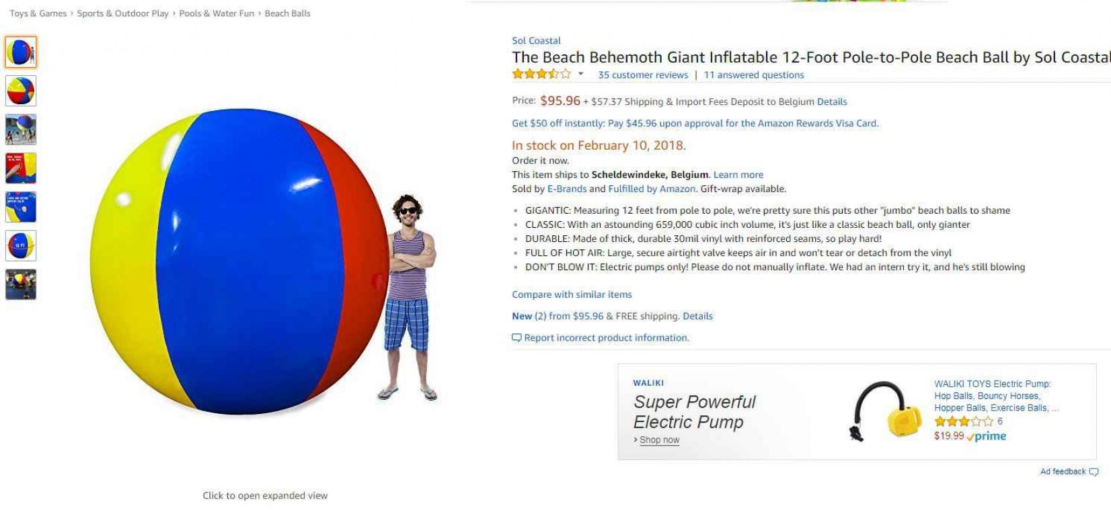Select the second thumbnail showing ball top view
The height and width of the screenshot is (510, 1111).
[21, 91]
